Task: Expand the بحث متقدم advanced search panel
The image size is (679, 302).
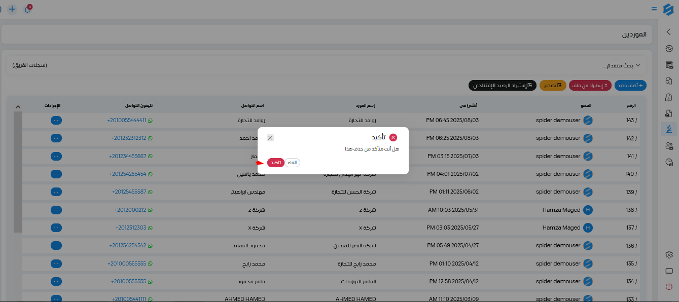Action: tap(621, 65)
